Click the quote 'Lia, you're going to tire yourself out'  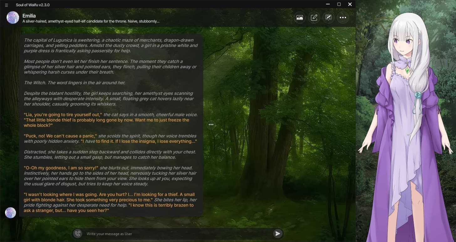click(x=63, y=115)
